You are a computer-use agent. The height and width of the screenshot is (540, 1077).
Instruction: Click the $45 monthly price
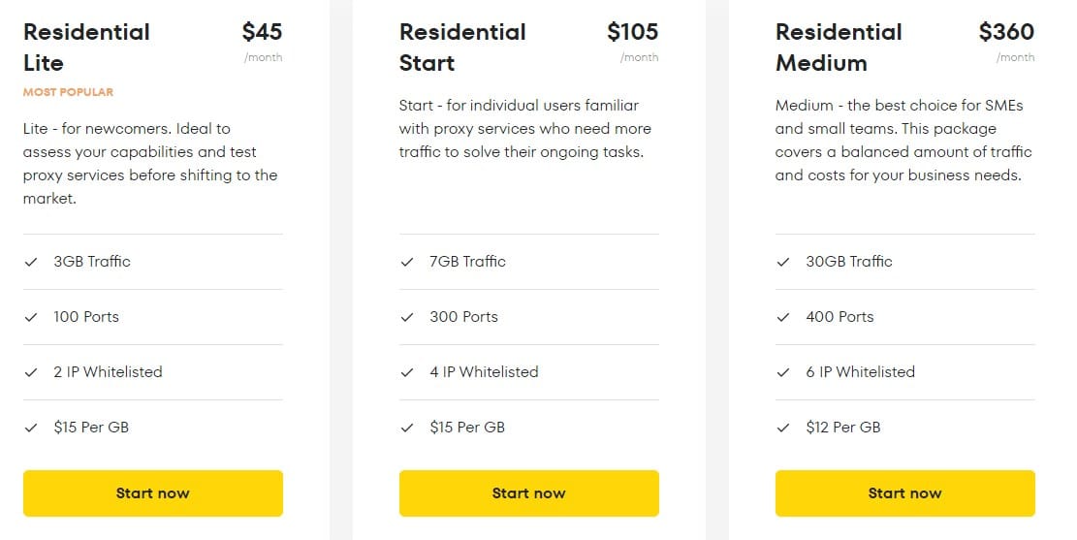pyautogui.click(x=263, y=32)
